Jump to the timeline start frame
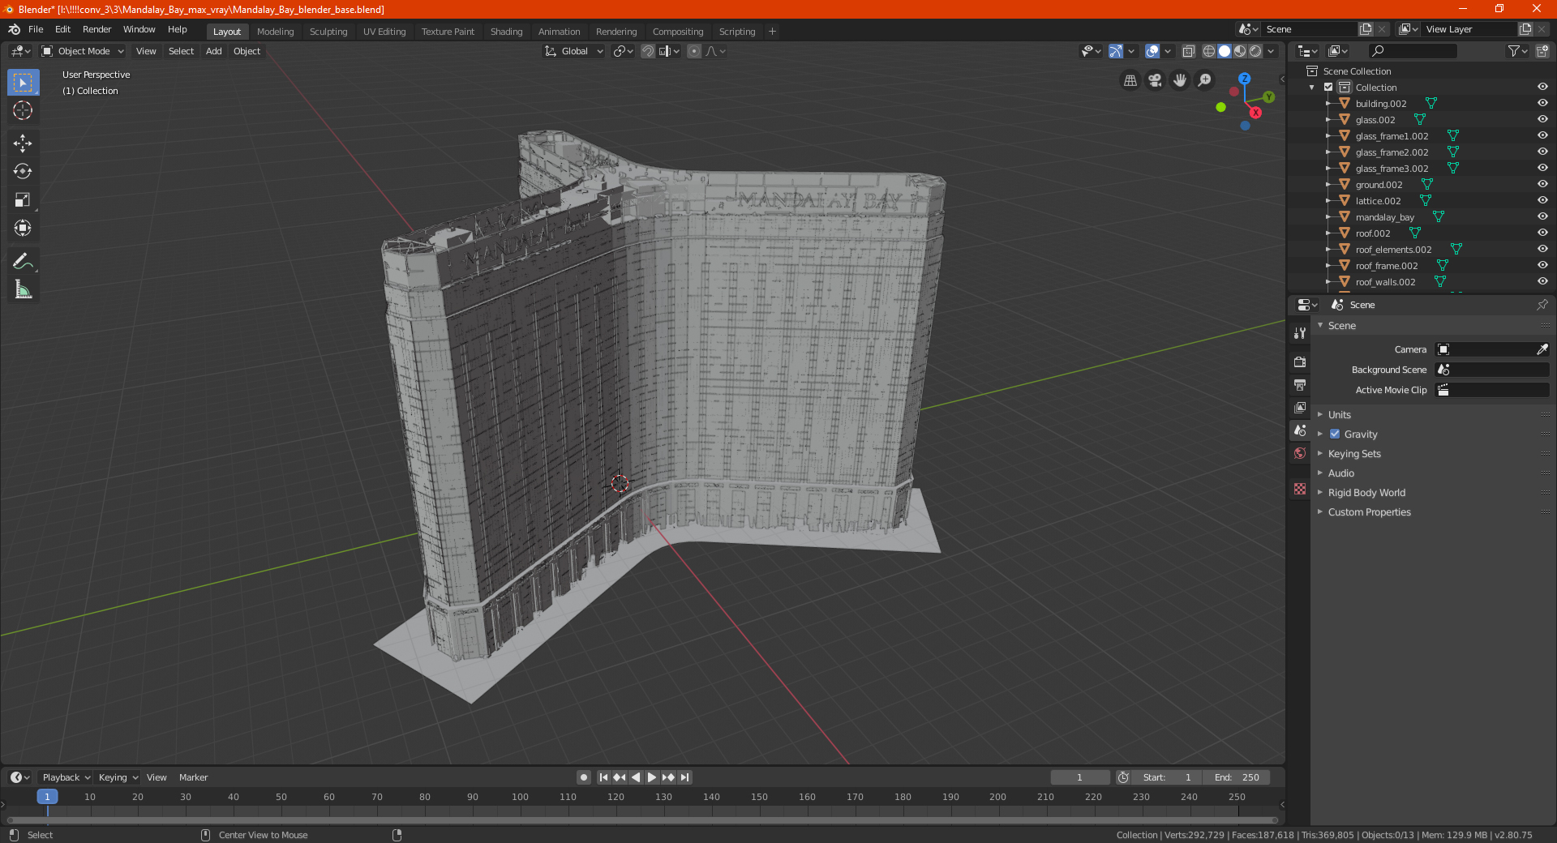Screen dimensions: 1557x843 (603, 777)
